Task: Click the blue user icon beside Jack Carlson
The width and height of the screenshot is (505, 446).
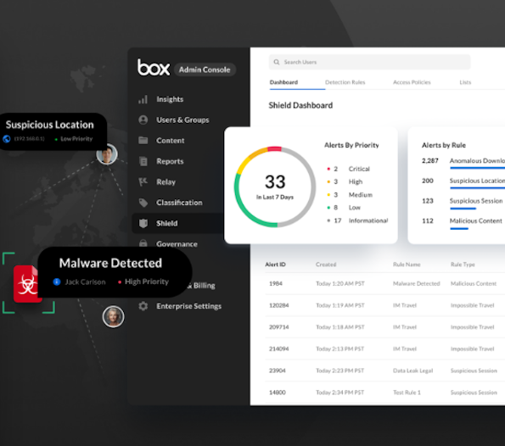Action: [57, 282]
